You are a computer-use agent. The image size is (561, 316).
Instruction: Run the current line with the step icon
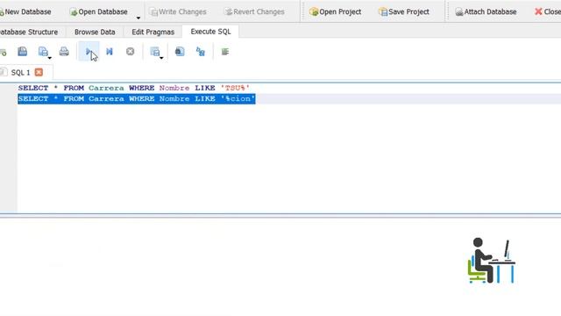pos(110,52)
